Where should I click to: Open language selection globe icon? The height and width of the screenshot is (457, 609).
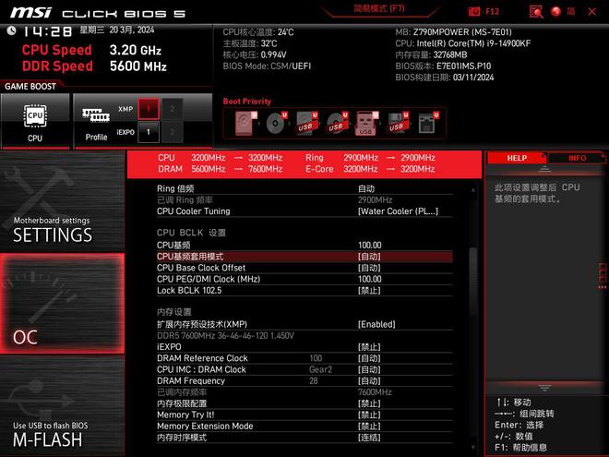(x=555, y=12)
